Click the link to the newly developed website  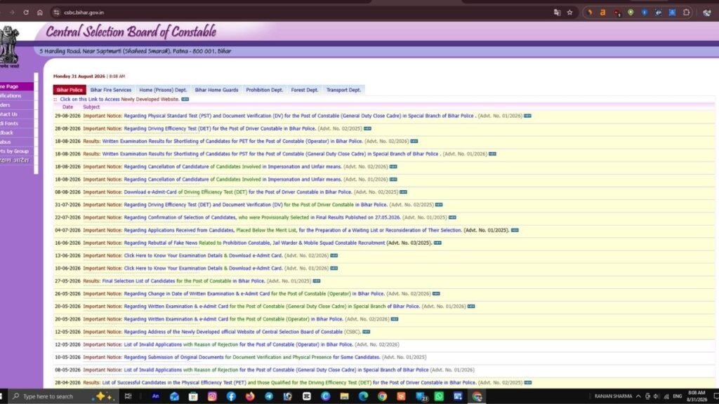click(119, 99)
